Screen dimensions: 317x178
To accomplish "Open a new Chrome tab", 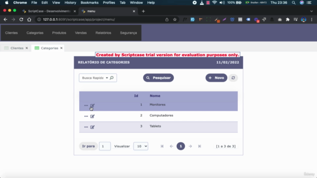I will [x=143, y=11].
